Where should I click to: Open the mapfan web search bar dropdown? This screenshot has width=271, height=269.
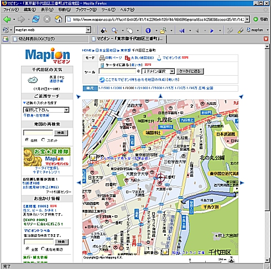(x=88, y=30)
